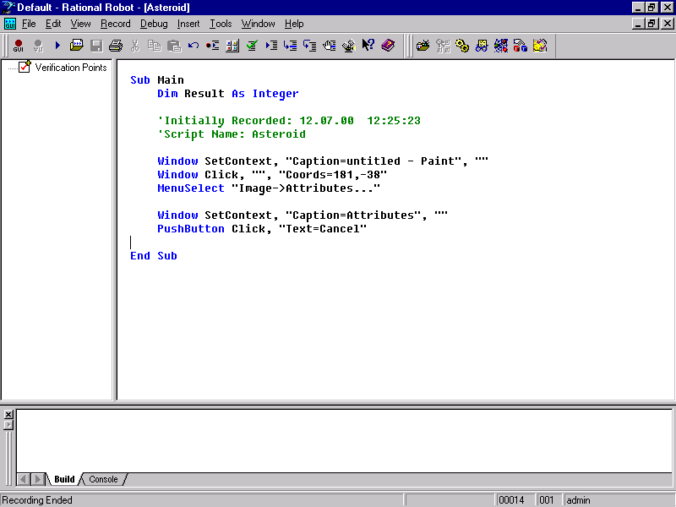676x507 pixels.
Task: Activate the What's This help pointer
Action: click(x=368, y=46)
